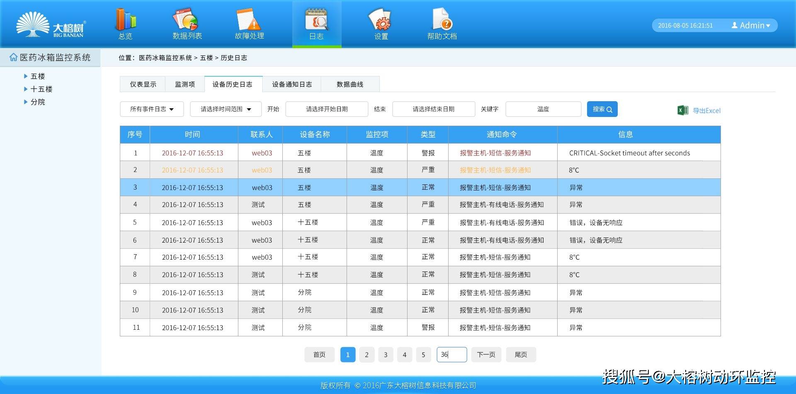Go to page 3

[x=386, y=355]
